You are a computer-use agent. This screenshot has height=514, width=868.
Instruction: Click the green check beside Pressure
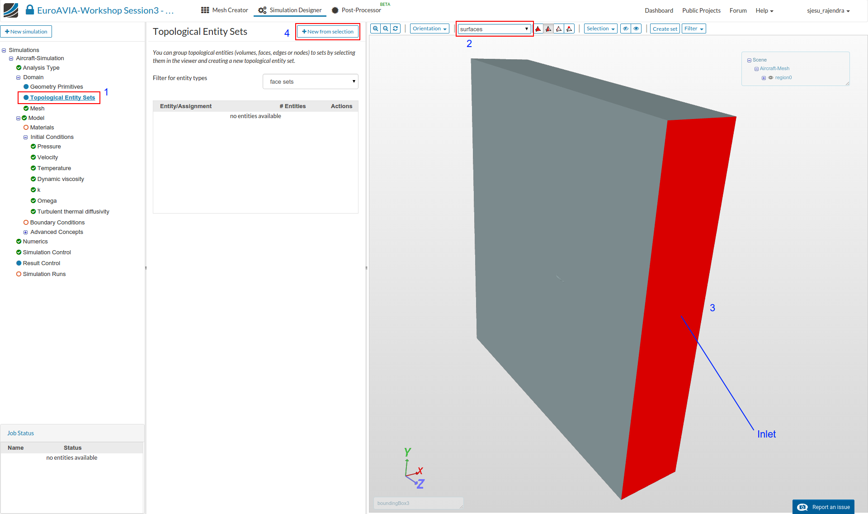click(x=33, y=147)
